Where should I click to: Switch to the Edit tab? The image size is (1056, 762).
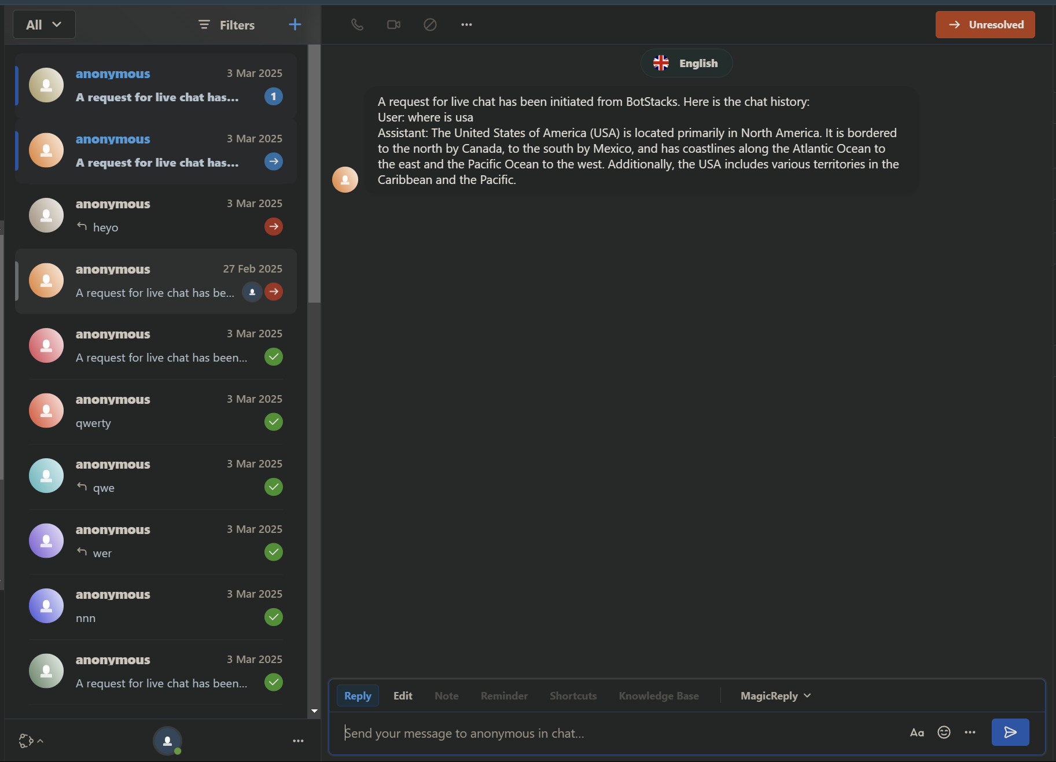point(403,695)
